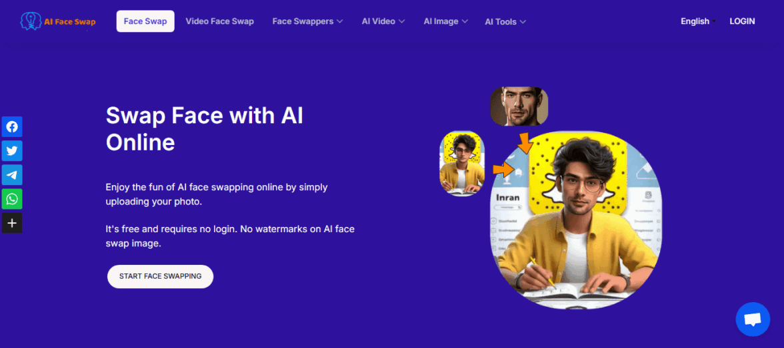
Task: Change language from English selector
Action: tap(698, 21)
